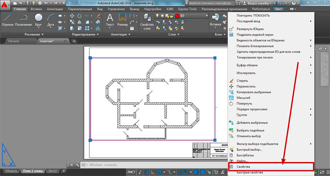330x176 pixels.
Task: Select the Текст text tool
Action: click(110, 20)
